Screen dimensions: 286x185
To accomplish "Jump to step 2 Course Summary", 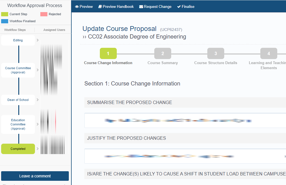I will (163, 53).
